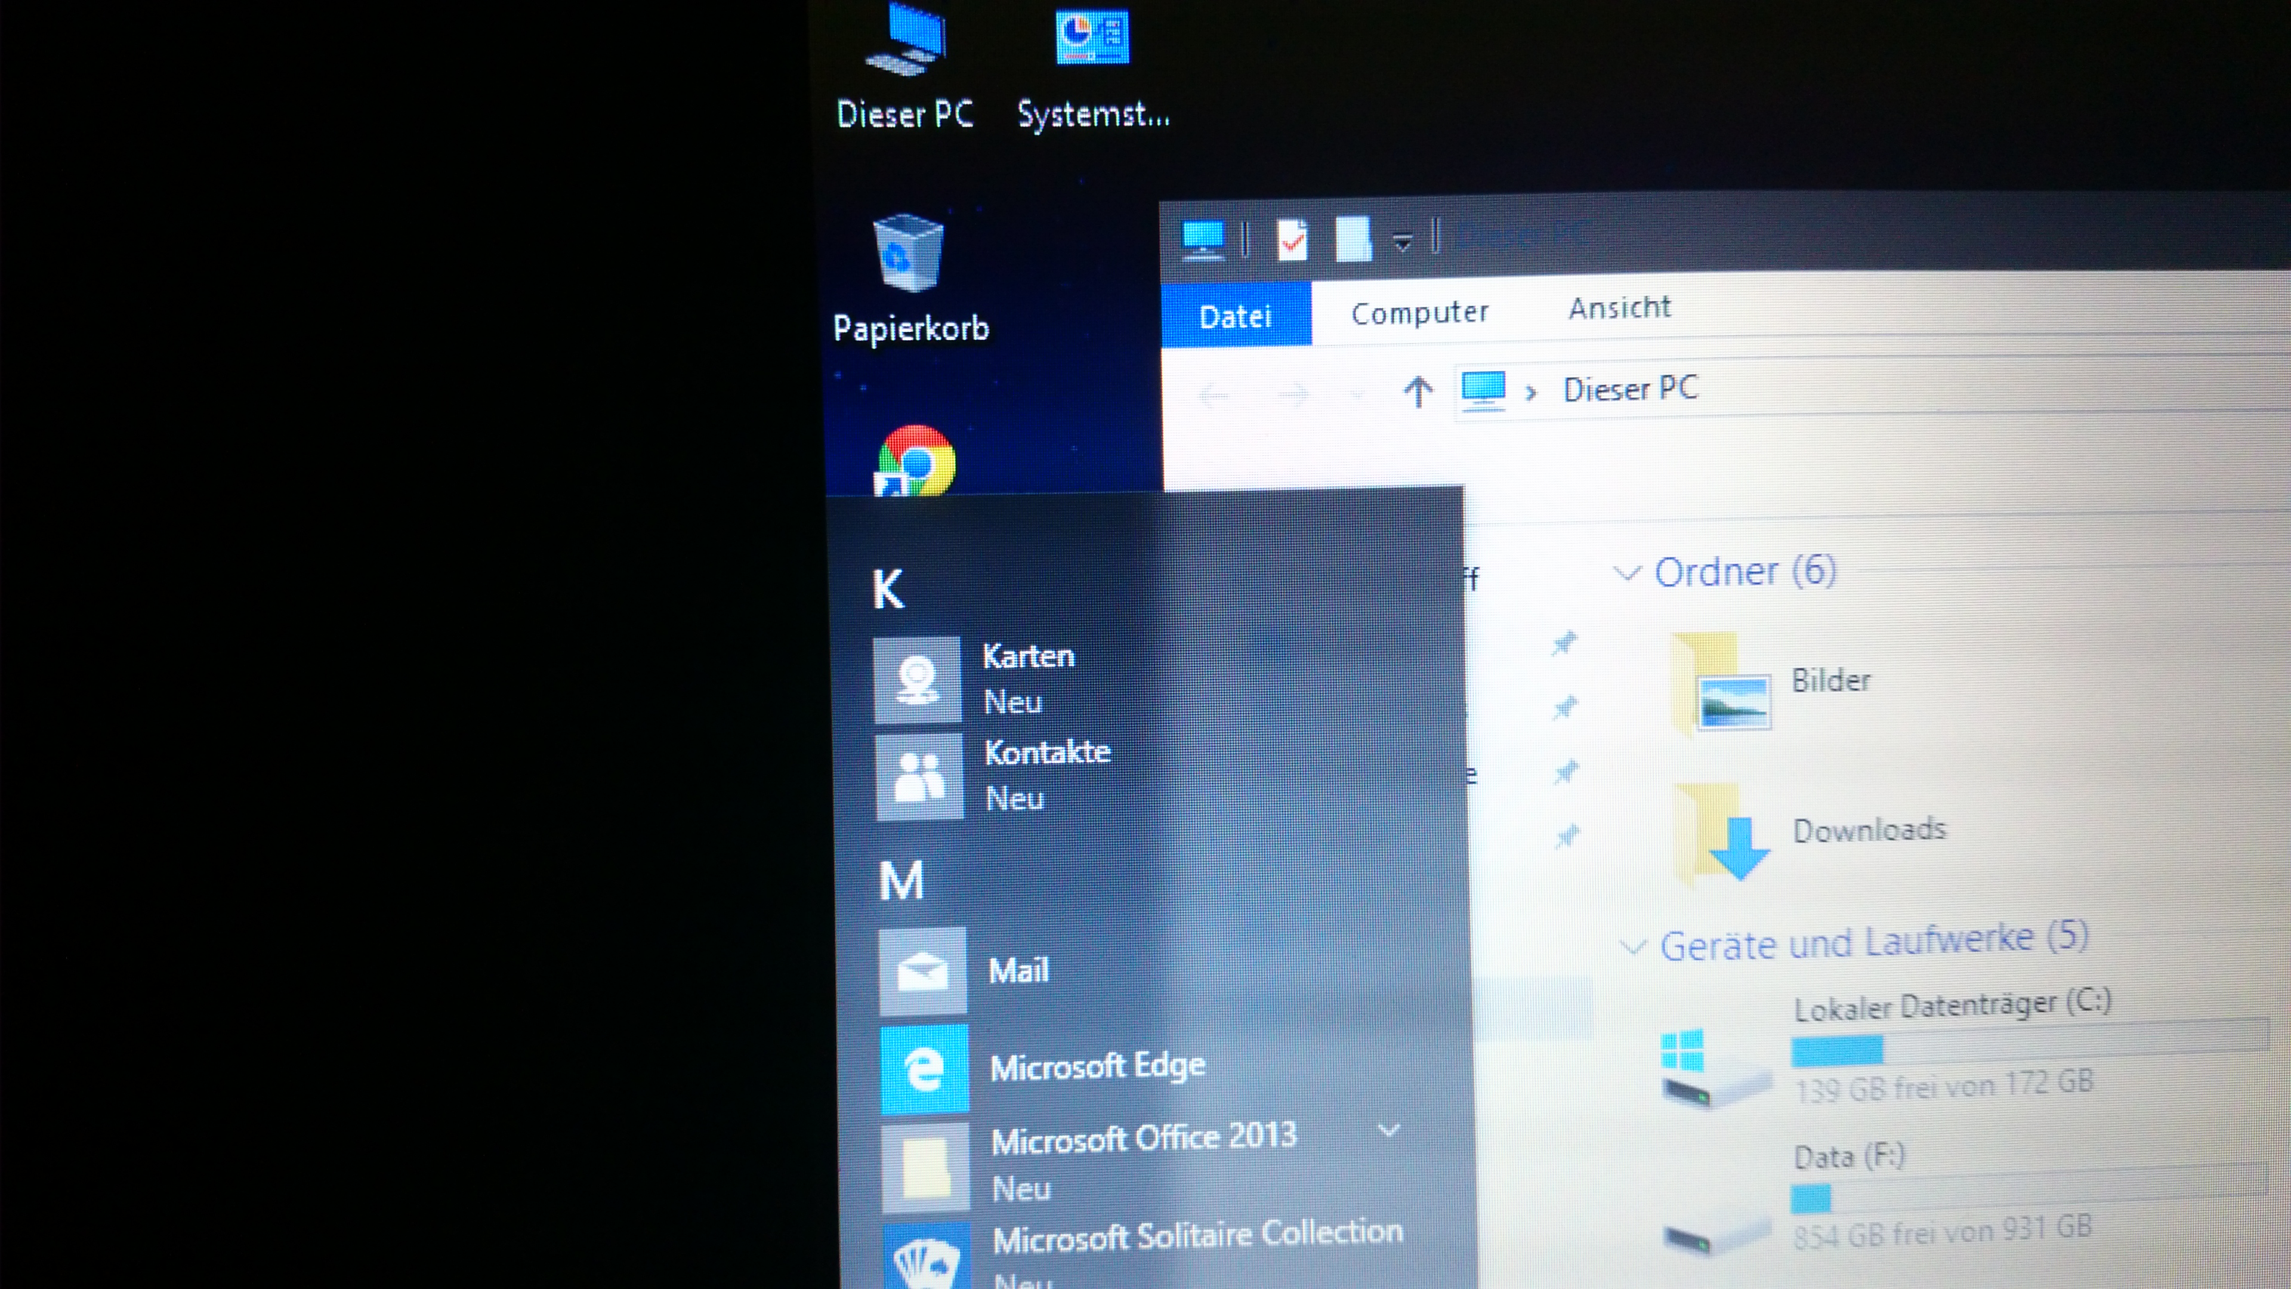This screenshot has height=1289, width=2291.
Task: Click the first pin icon in navigation pane
Action: [x=1564, y=642]
